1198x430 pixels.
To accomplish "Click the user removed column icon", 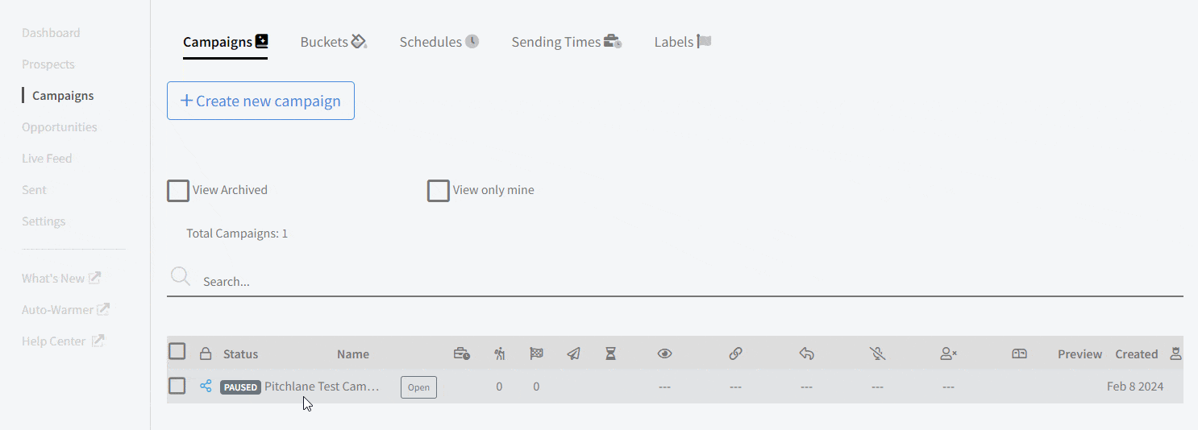I will (948, 354).
